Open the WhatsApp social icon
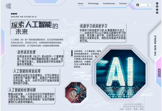The width and height of the screenshot is (162, 111). 157,3
